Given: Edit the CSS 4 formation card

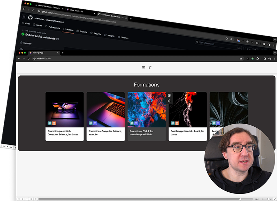Looking at the screenshot, I should (169, 95).
